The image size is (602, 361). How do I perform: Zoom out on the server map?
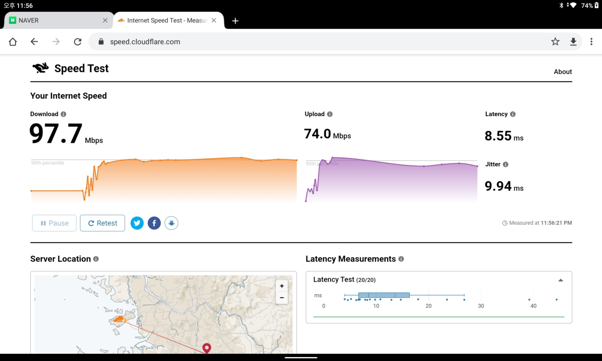pyautogui.click(x=282, y=298)
